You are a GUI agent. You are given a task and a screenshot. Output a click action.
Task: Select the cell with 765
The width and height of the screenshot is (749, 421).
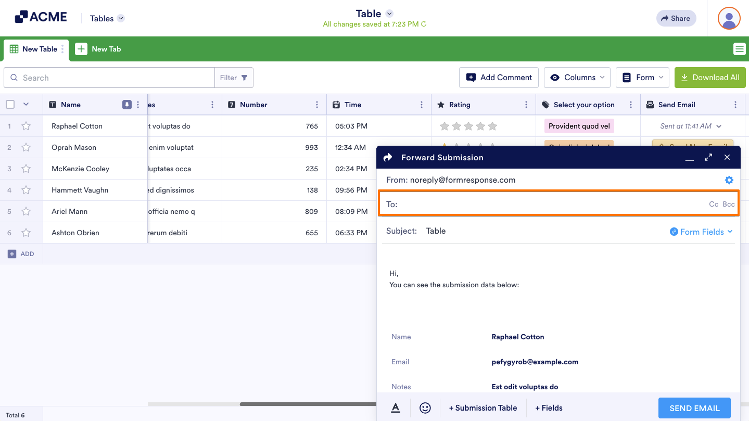274,126
